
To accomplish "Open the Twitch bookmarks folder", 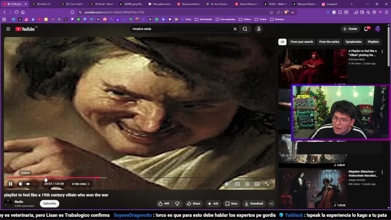I will [x=261, y=19].
